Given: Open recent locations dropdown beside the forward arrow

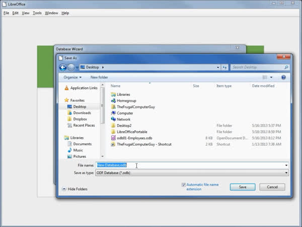Looking at the screenshot, I should (77, 68).
